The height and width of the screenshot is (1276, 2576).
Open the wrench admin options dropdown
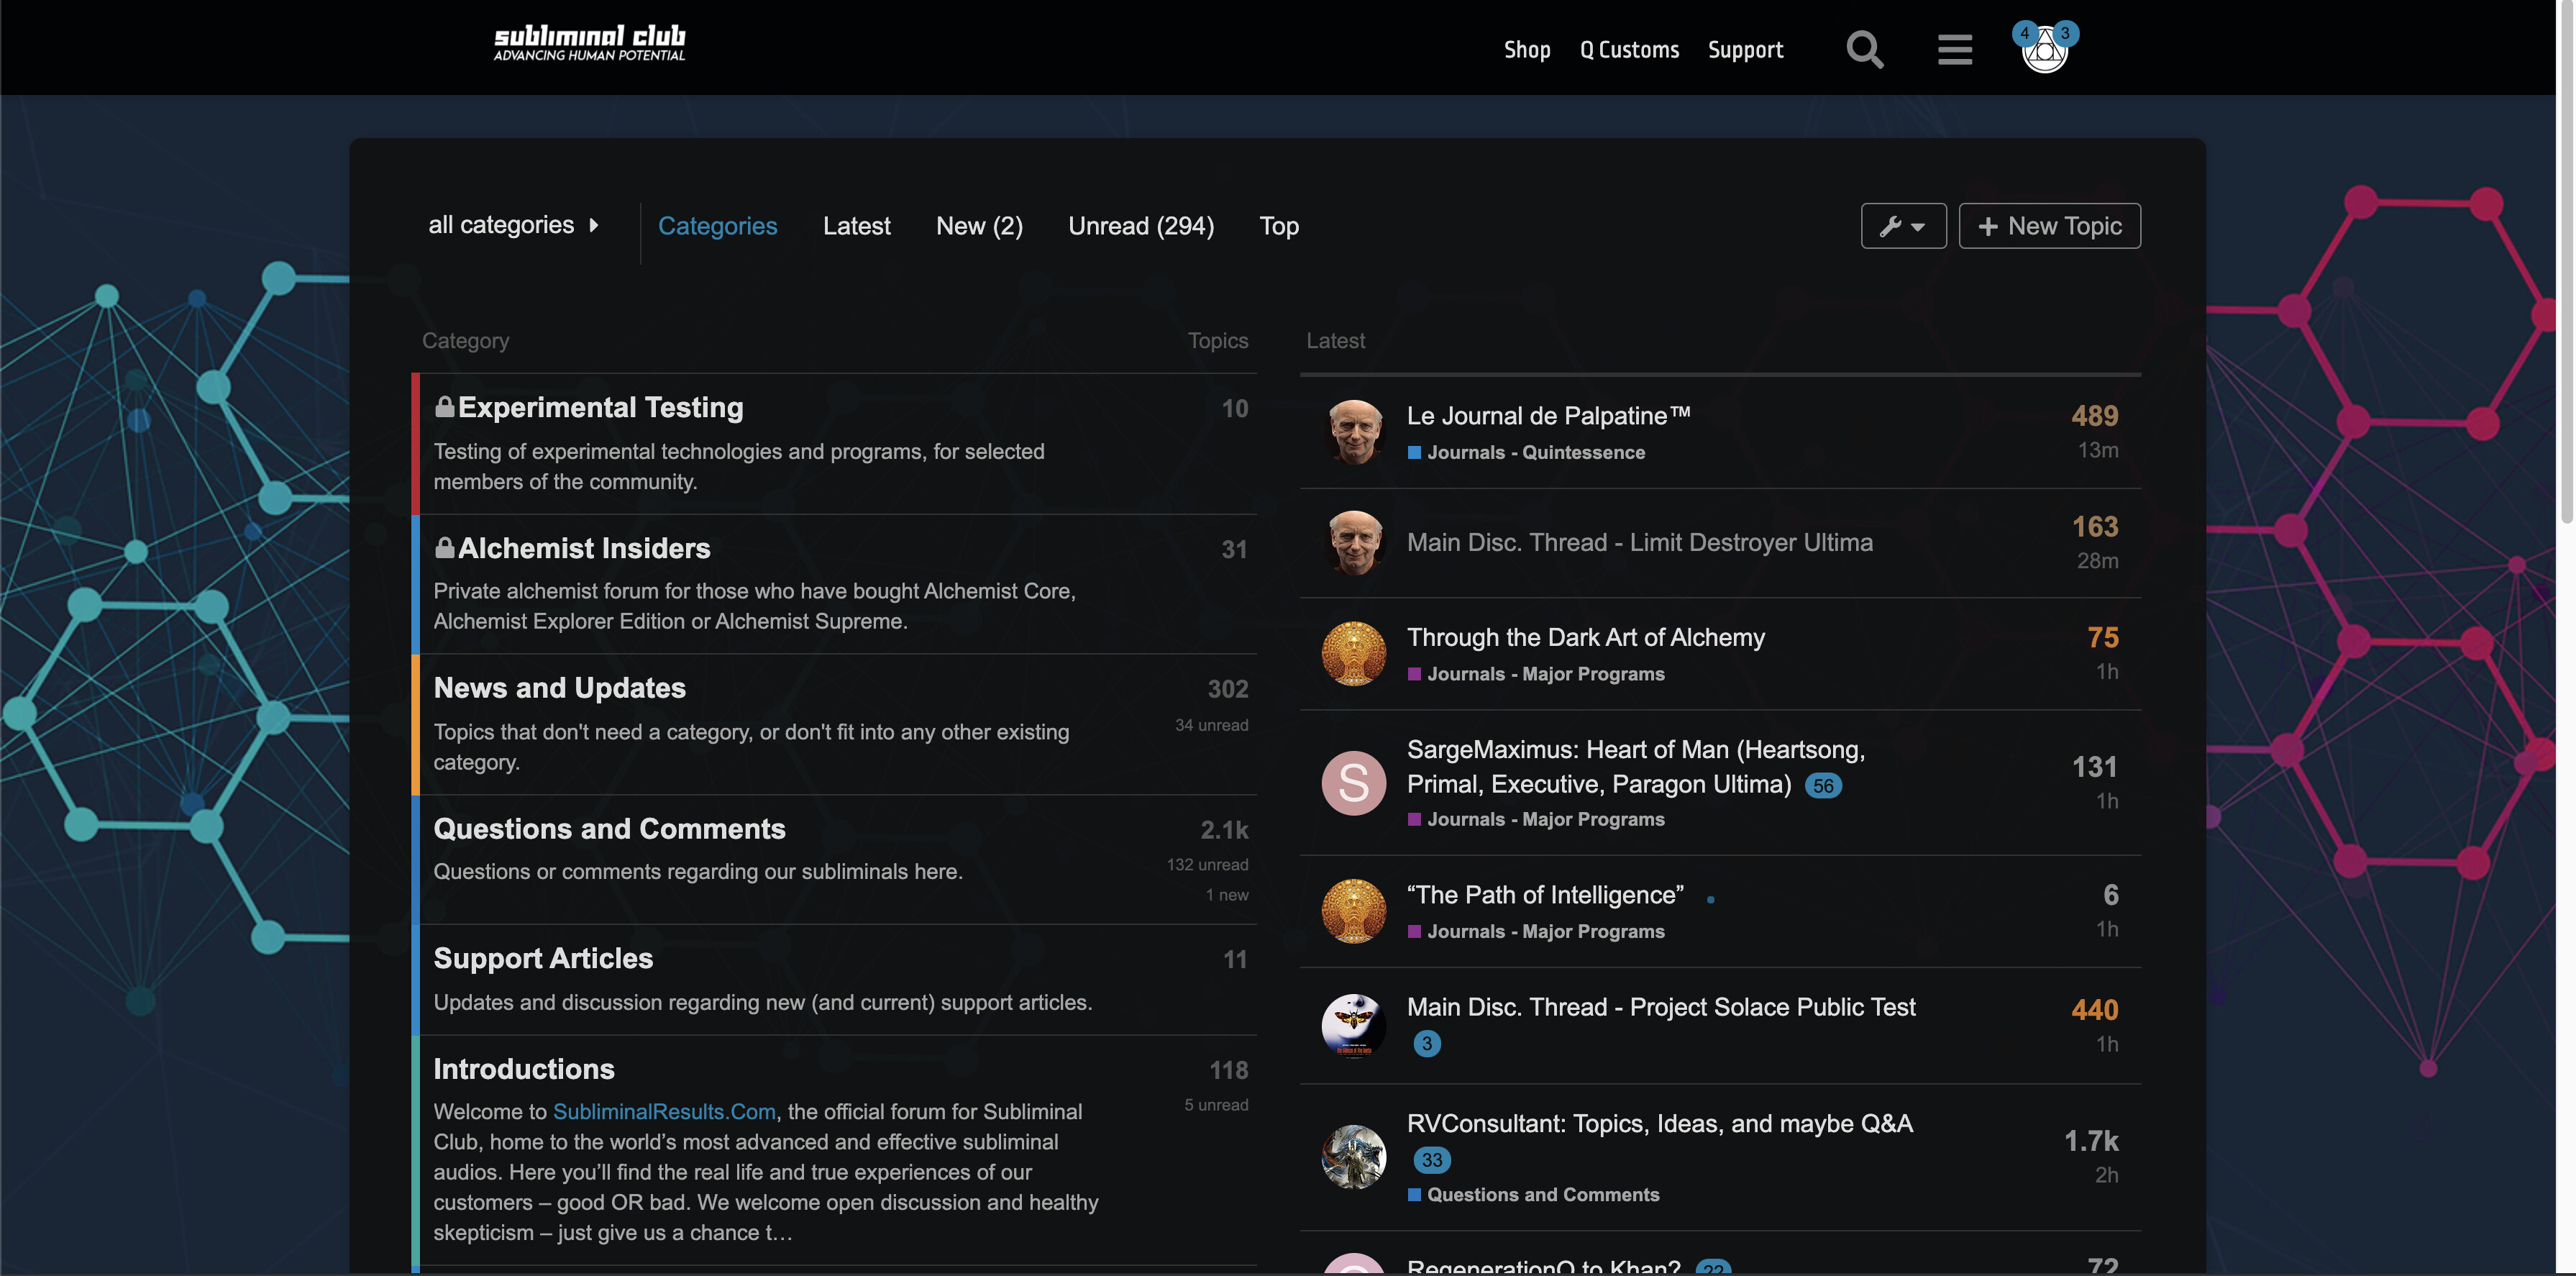point(1903,226)
